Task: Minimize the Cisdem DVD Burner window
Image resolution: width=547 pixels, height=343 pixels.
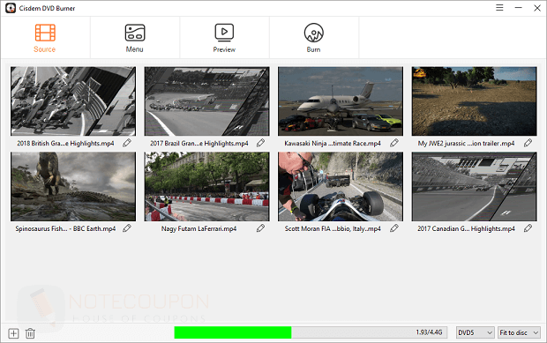Action: coord(519,8)
